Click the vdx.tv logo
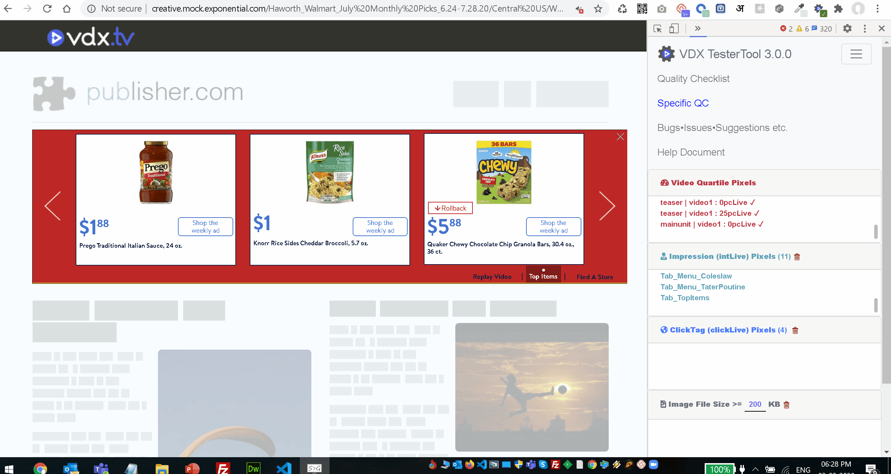 [x=91, y=37]
